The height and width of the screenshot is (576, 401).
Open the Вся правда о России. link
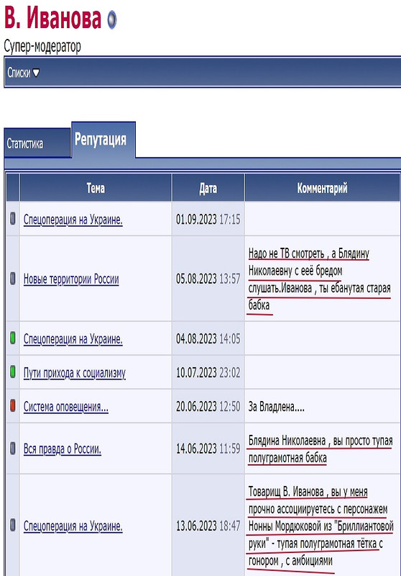[63, 449]
